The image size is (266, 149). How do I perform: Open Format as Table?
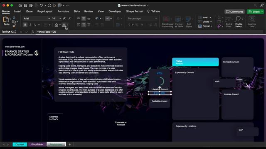click(x=179, y=22)
